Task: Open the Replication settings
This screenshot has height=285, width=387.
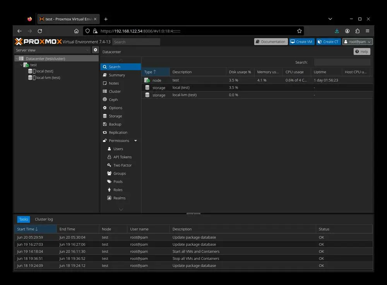Action: tap(118, 132)
